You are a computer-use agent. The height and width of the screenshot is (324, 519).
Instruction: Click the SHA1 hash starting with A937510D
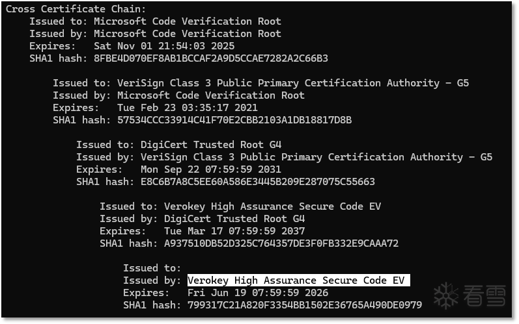click(281, 243)
